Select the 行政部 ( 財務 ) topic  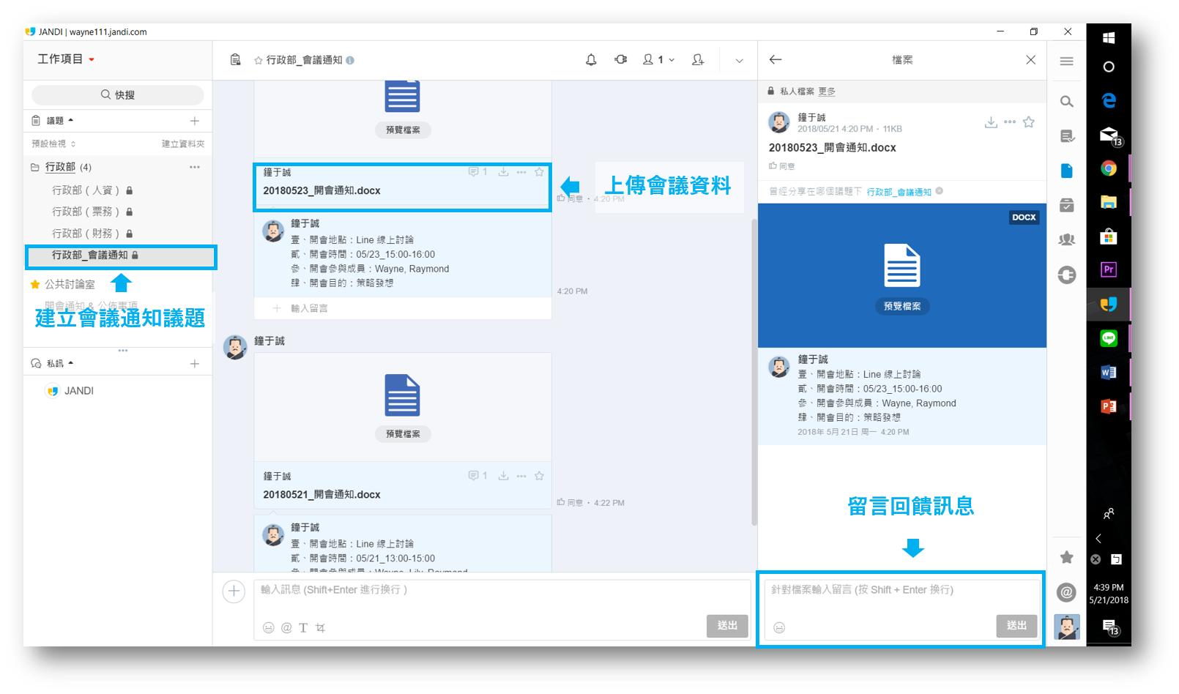(x=119, y=234)
